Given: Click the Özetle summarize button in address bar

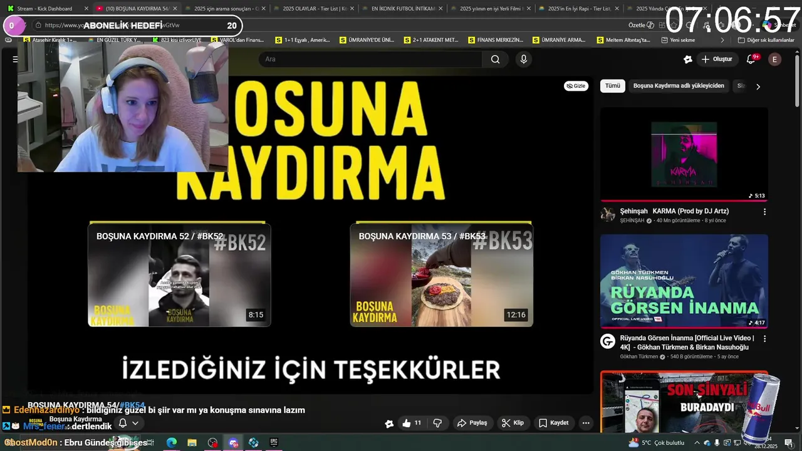Looking at the screenshot, I should point(641,25).
